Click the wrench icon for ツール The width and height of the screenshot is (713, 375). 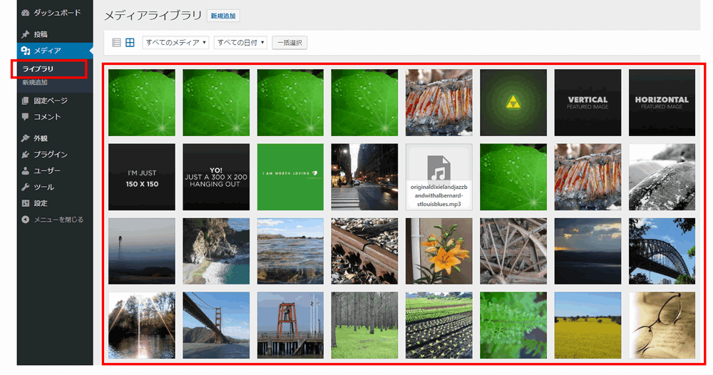click(x=26, y=187)
